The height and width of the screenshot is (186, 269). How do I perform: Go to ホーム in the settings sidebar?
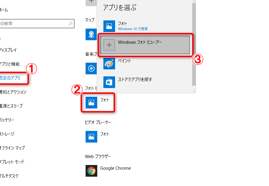pos(4,10)
